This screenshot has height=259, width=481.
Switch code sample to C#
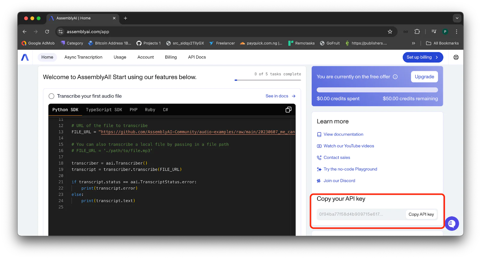[165, 110]
